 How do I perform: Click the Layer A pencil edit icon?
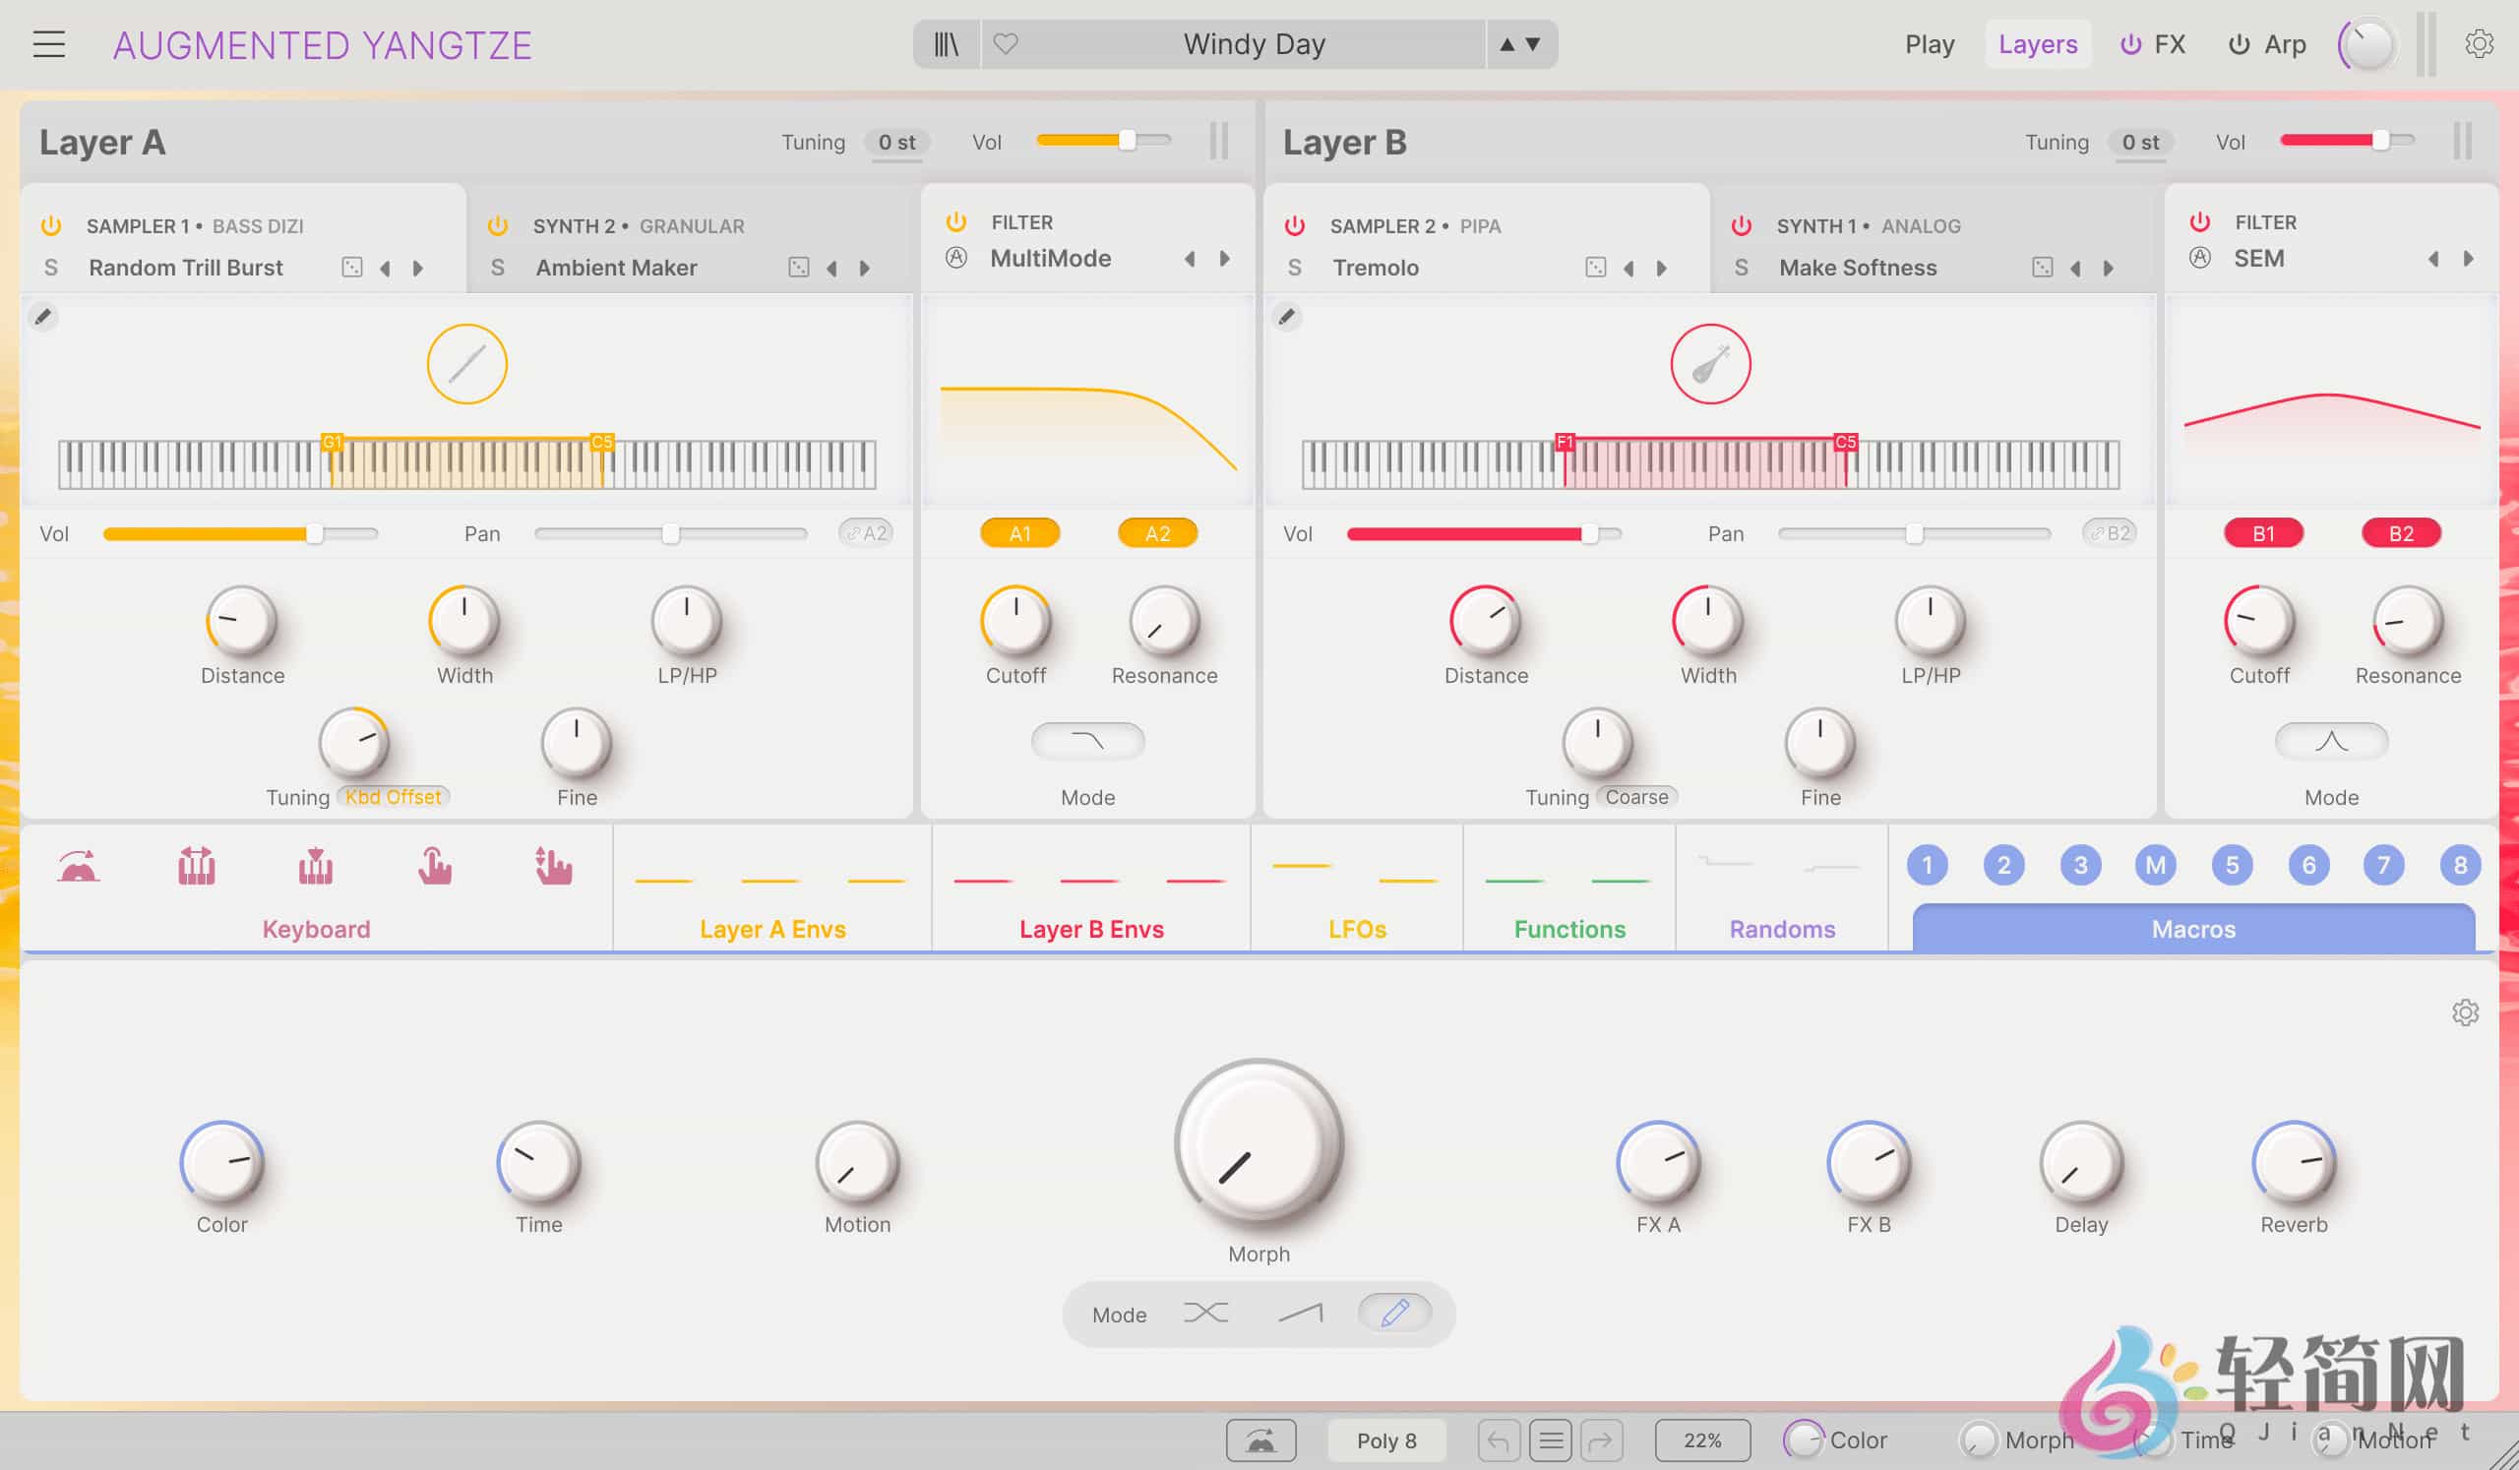[43, 317]
